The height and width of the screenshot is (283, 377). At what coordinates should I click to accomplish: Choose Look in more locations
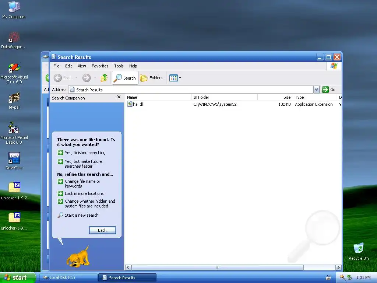81,193
